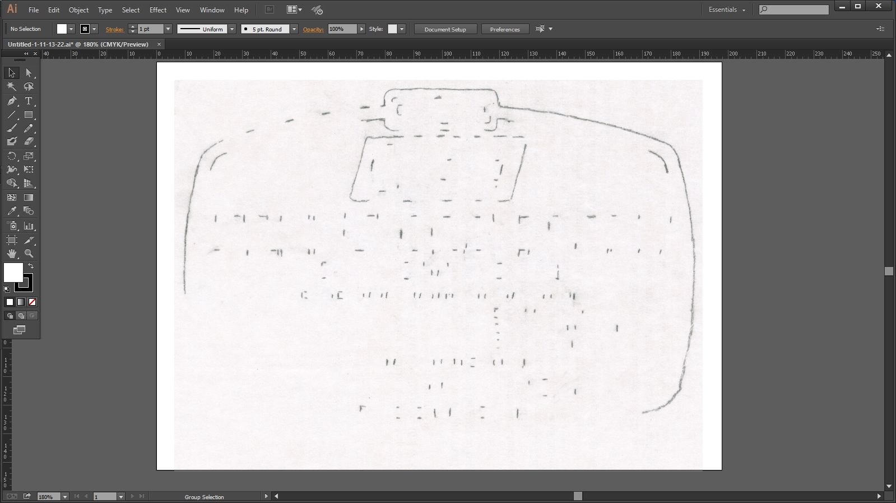Open the 5 pt. Round brush dropdown
Image resolution: width=896 pixels, height=503 pixels.
(294, 29)
